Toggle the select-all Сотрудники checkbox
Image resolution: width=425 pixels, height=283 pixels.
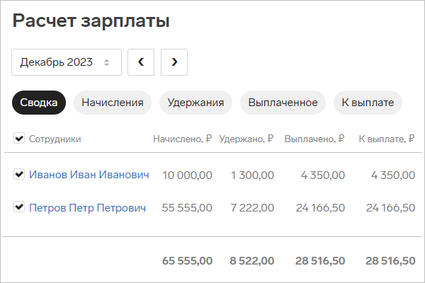pyautogui.click(x=19, y=138)
